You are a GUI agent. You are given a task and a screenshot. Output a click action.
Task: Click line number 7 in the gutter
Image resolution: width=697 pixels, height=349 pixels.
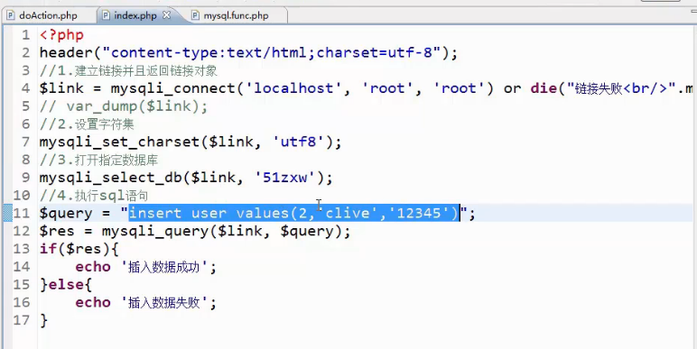(x=25, y=142)
